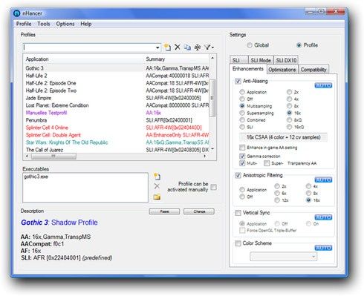Click the new profile icon in Profiles toolbar

(x=167, y=47)
